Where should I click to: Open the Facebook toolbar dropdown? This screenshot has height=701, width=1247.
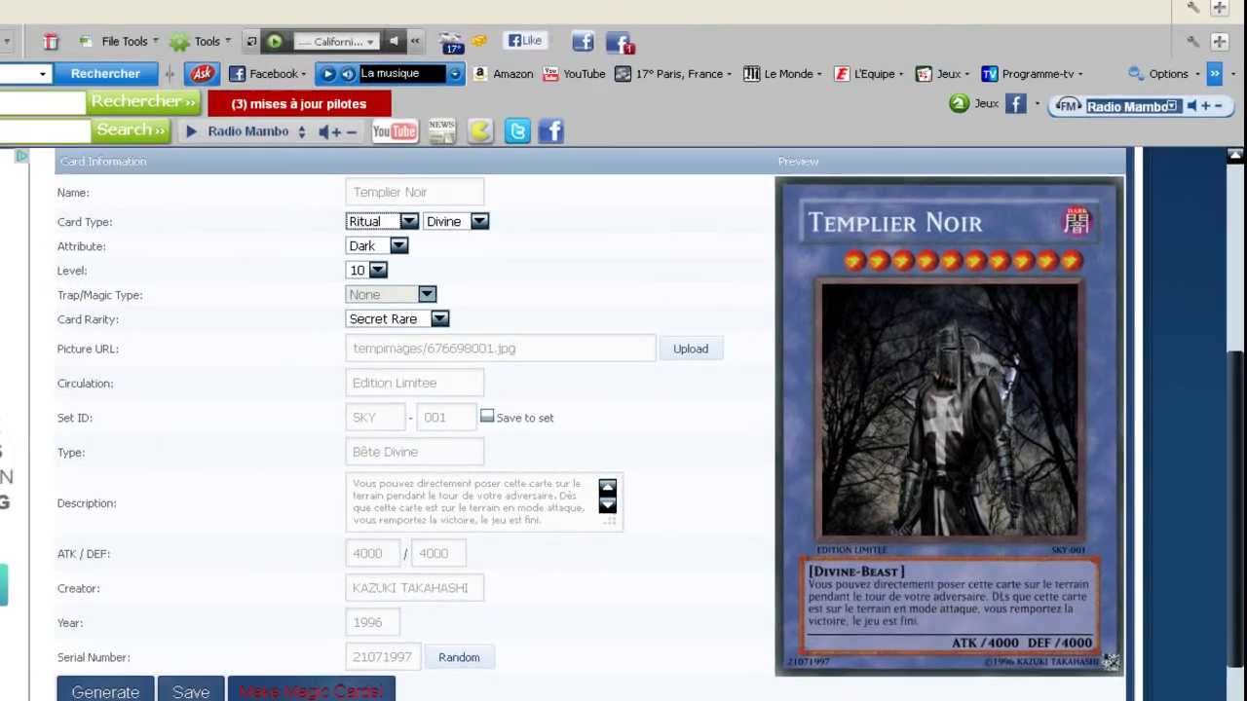click(267, 74)
